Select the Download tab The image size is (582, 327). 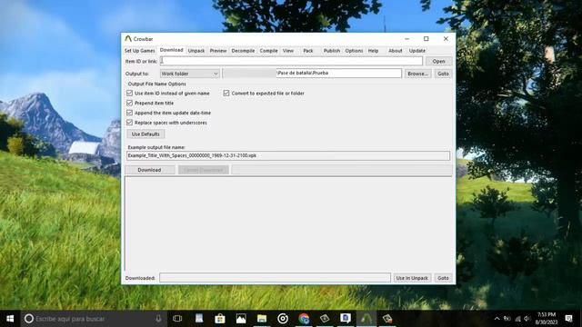click(x=172, y=50)
